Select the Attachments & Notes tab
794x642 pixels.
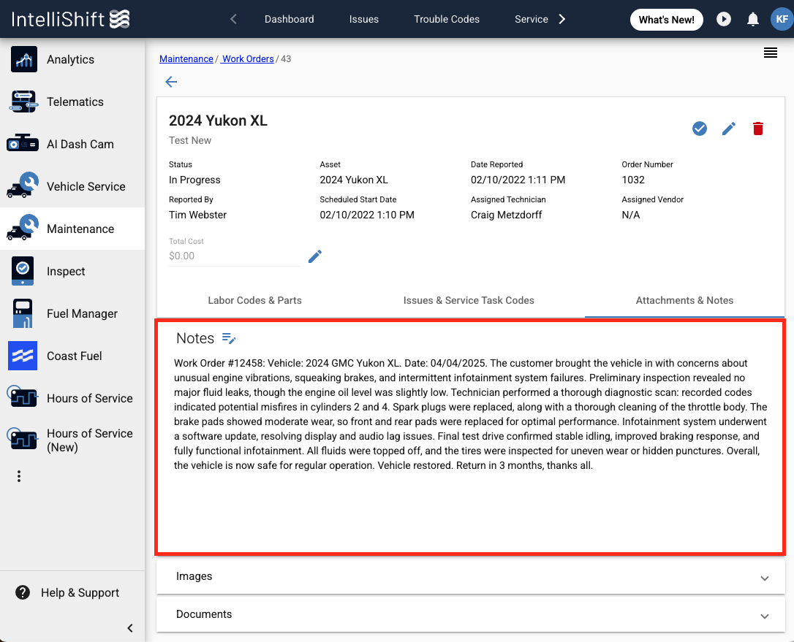[x=684, y=300]
